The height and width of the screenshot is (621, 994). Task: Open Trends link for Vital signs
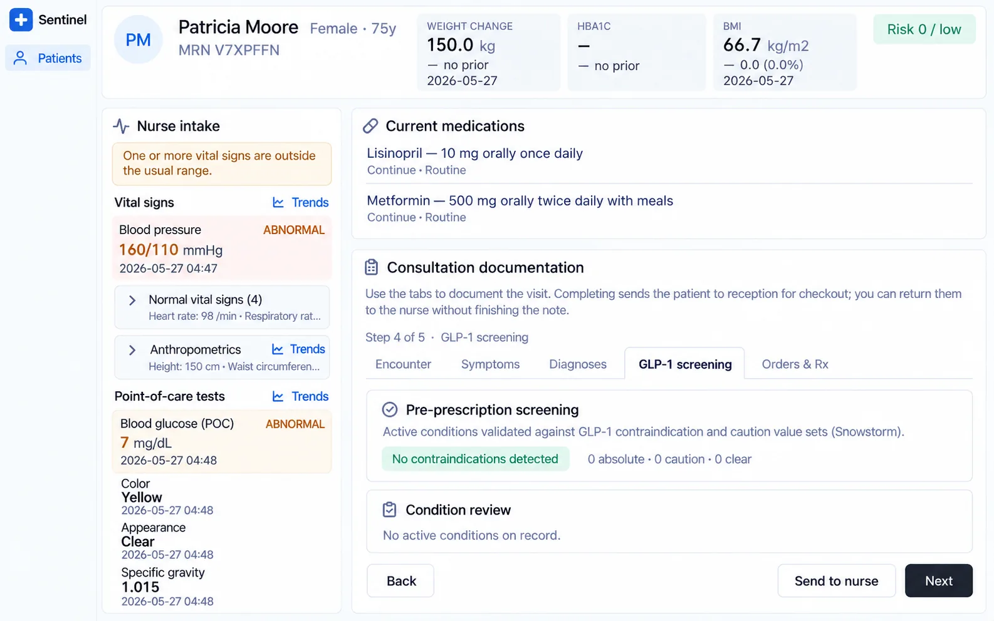[x=301, y=203]
